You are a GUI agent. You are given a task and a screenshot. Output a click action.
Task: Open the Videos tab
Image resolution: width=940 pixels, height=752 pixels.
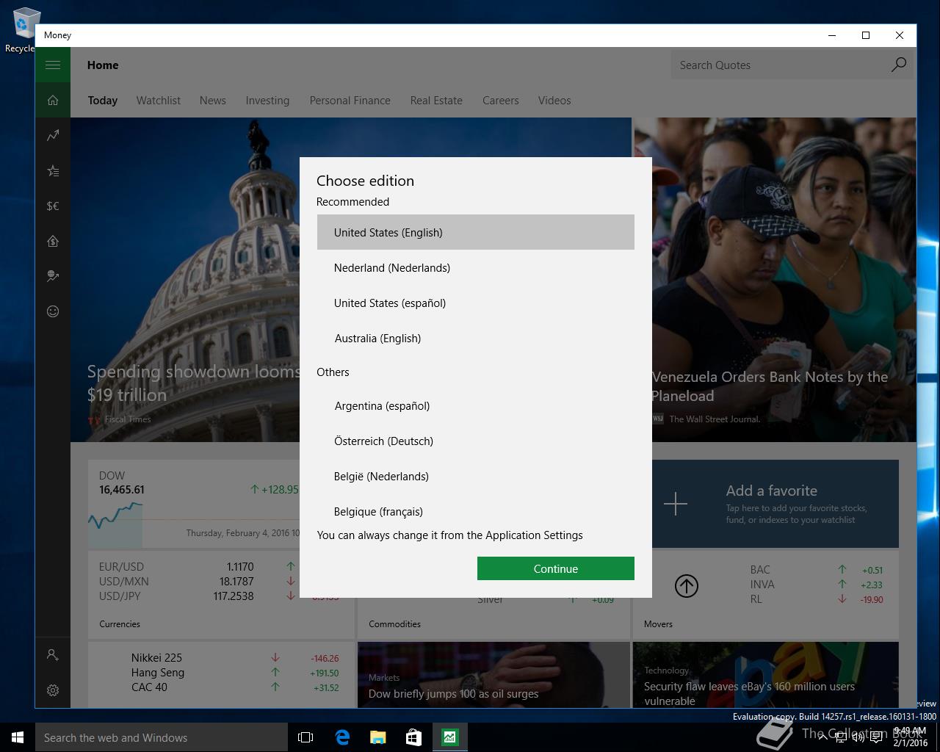tap(554, 101)
